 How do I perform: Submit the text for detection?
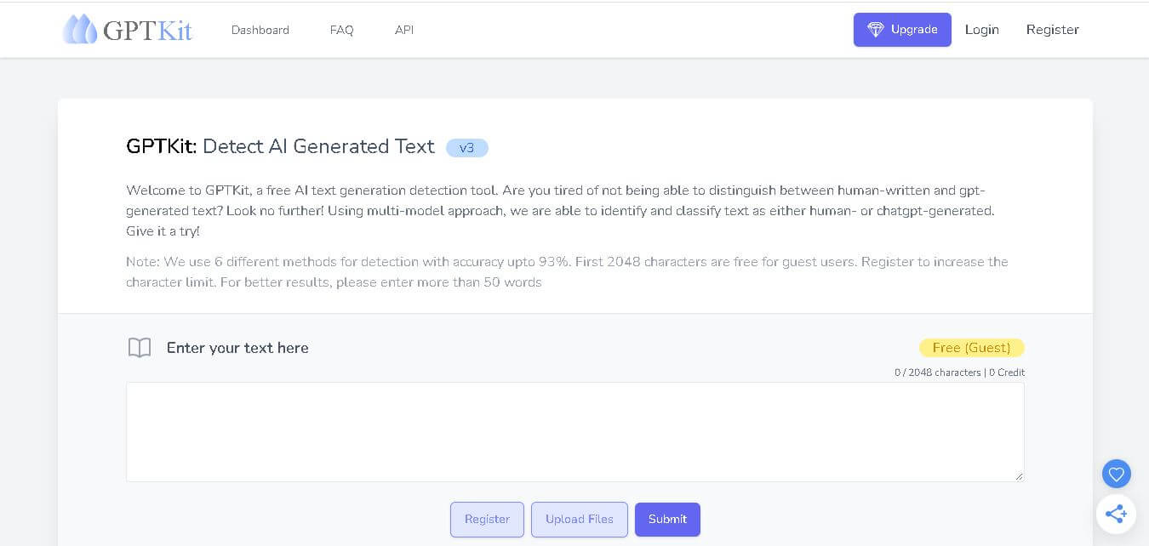667,520
